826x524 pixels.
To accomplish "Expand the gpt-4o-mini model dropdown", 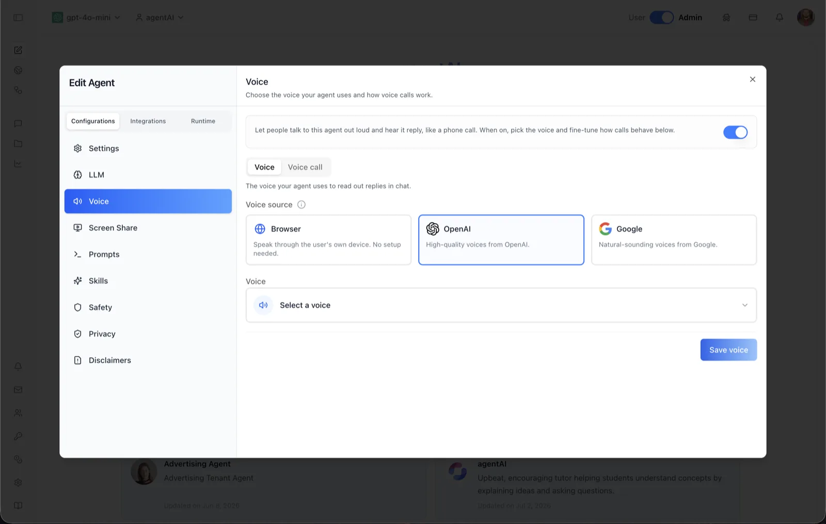I will click(x=86, y=18).
